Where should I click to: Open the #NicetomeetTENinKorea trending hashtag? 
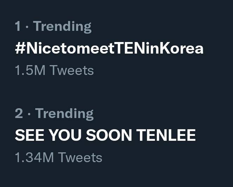click(x=109, y=48)
